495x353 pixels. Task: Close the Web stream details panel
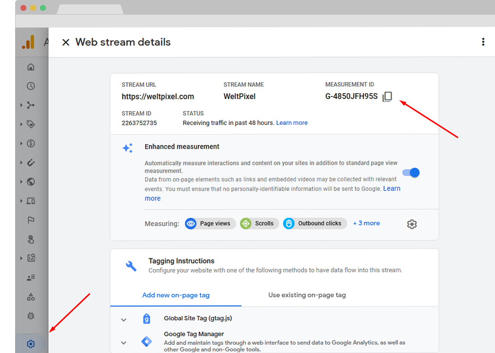pyautogui.click(x=66, y=42)
